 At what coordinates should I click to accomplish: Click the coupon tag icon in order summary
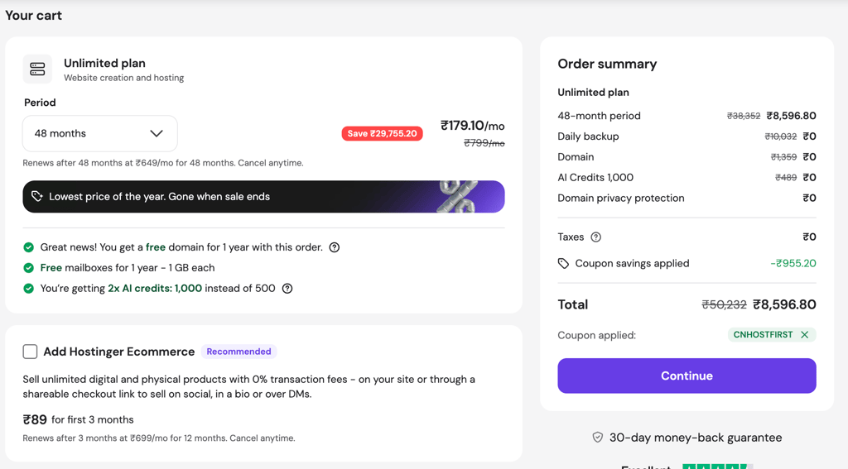[563, 264]
